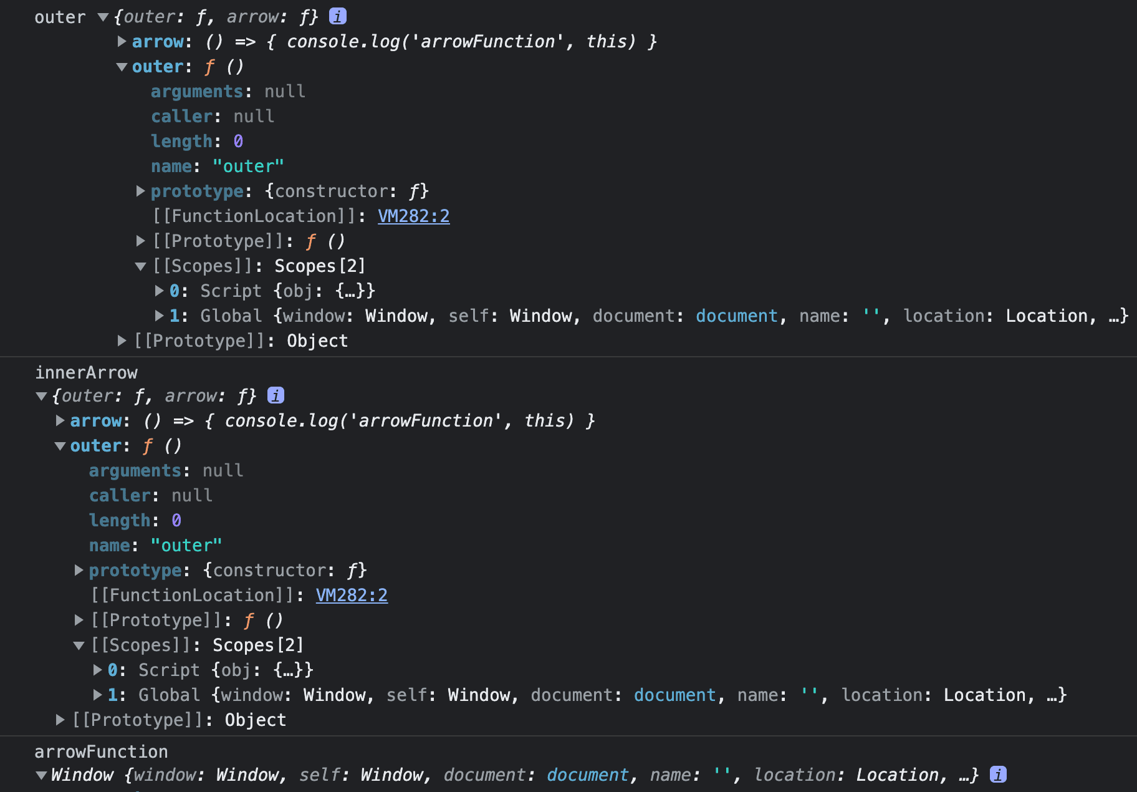
Task: Collapse the outer function property in the top log
Action: 122,67
